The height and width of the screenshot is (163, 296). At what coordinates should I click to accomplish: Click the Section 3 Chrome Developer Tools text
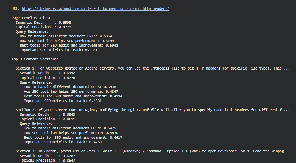click(x=152, y=151)
